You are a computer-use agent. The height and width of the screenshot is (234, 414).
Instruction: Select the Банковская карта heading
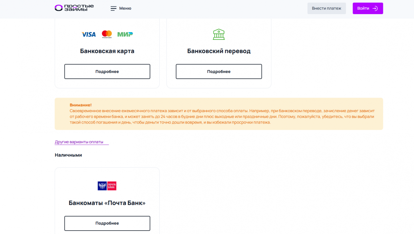[107, 51]
